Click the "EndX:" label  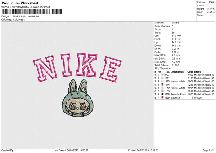click(x=158, y=49)
